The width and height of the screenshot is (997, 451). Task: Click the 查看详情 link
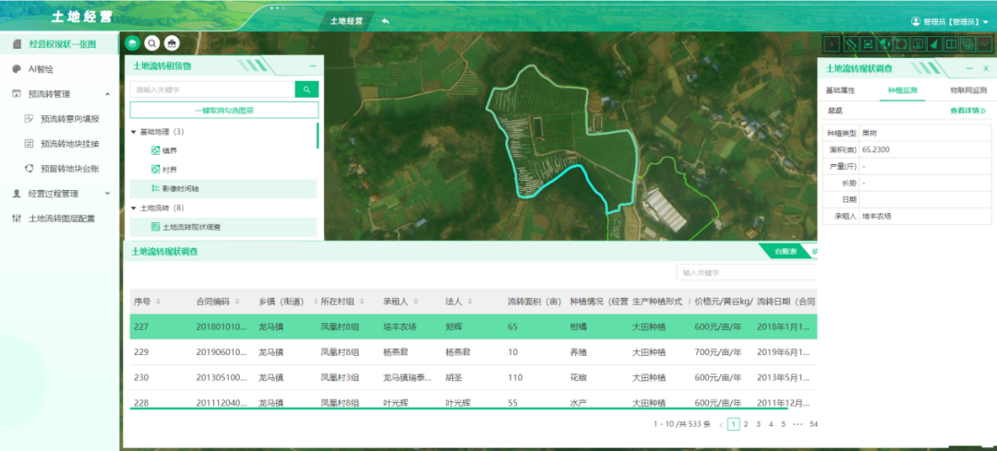click(967, 111)
